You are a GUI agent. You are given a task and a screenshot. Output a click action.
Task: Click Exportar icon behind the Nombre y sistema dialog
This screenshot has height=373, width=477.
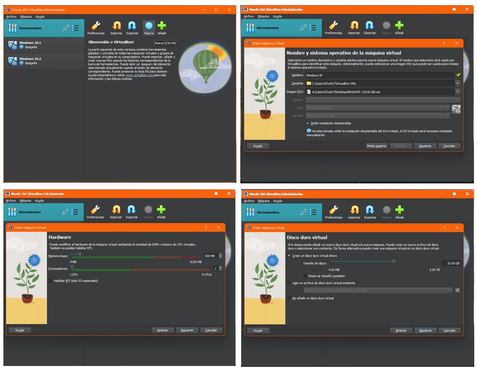pyautogui.click(x=370, y=26)
